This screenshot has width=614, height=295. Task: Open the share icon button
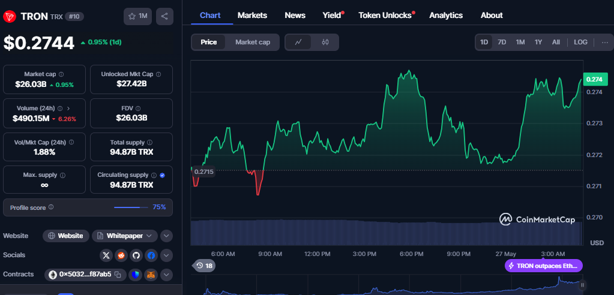pyautogui.click(x=164, y=16)
